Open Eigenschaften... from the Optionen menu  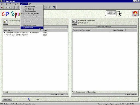(32, 28)
